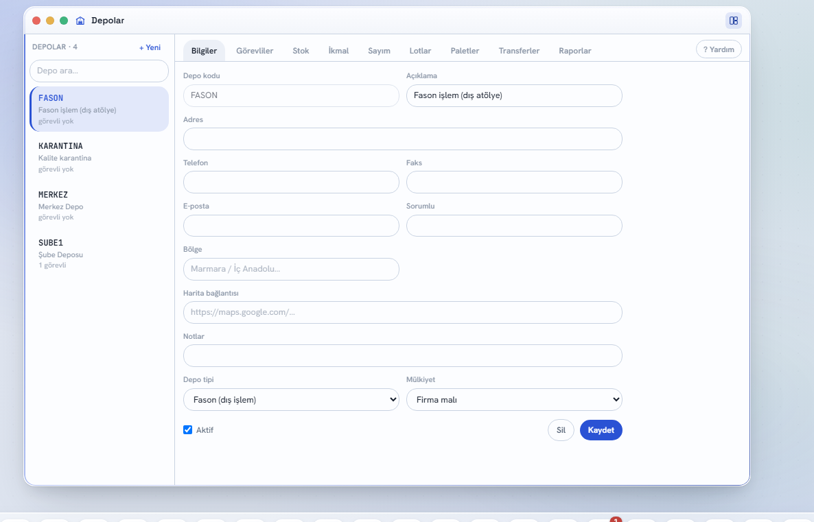Switch to the Paletler tab

465,51
